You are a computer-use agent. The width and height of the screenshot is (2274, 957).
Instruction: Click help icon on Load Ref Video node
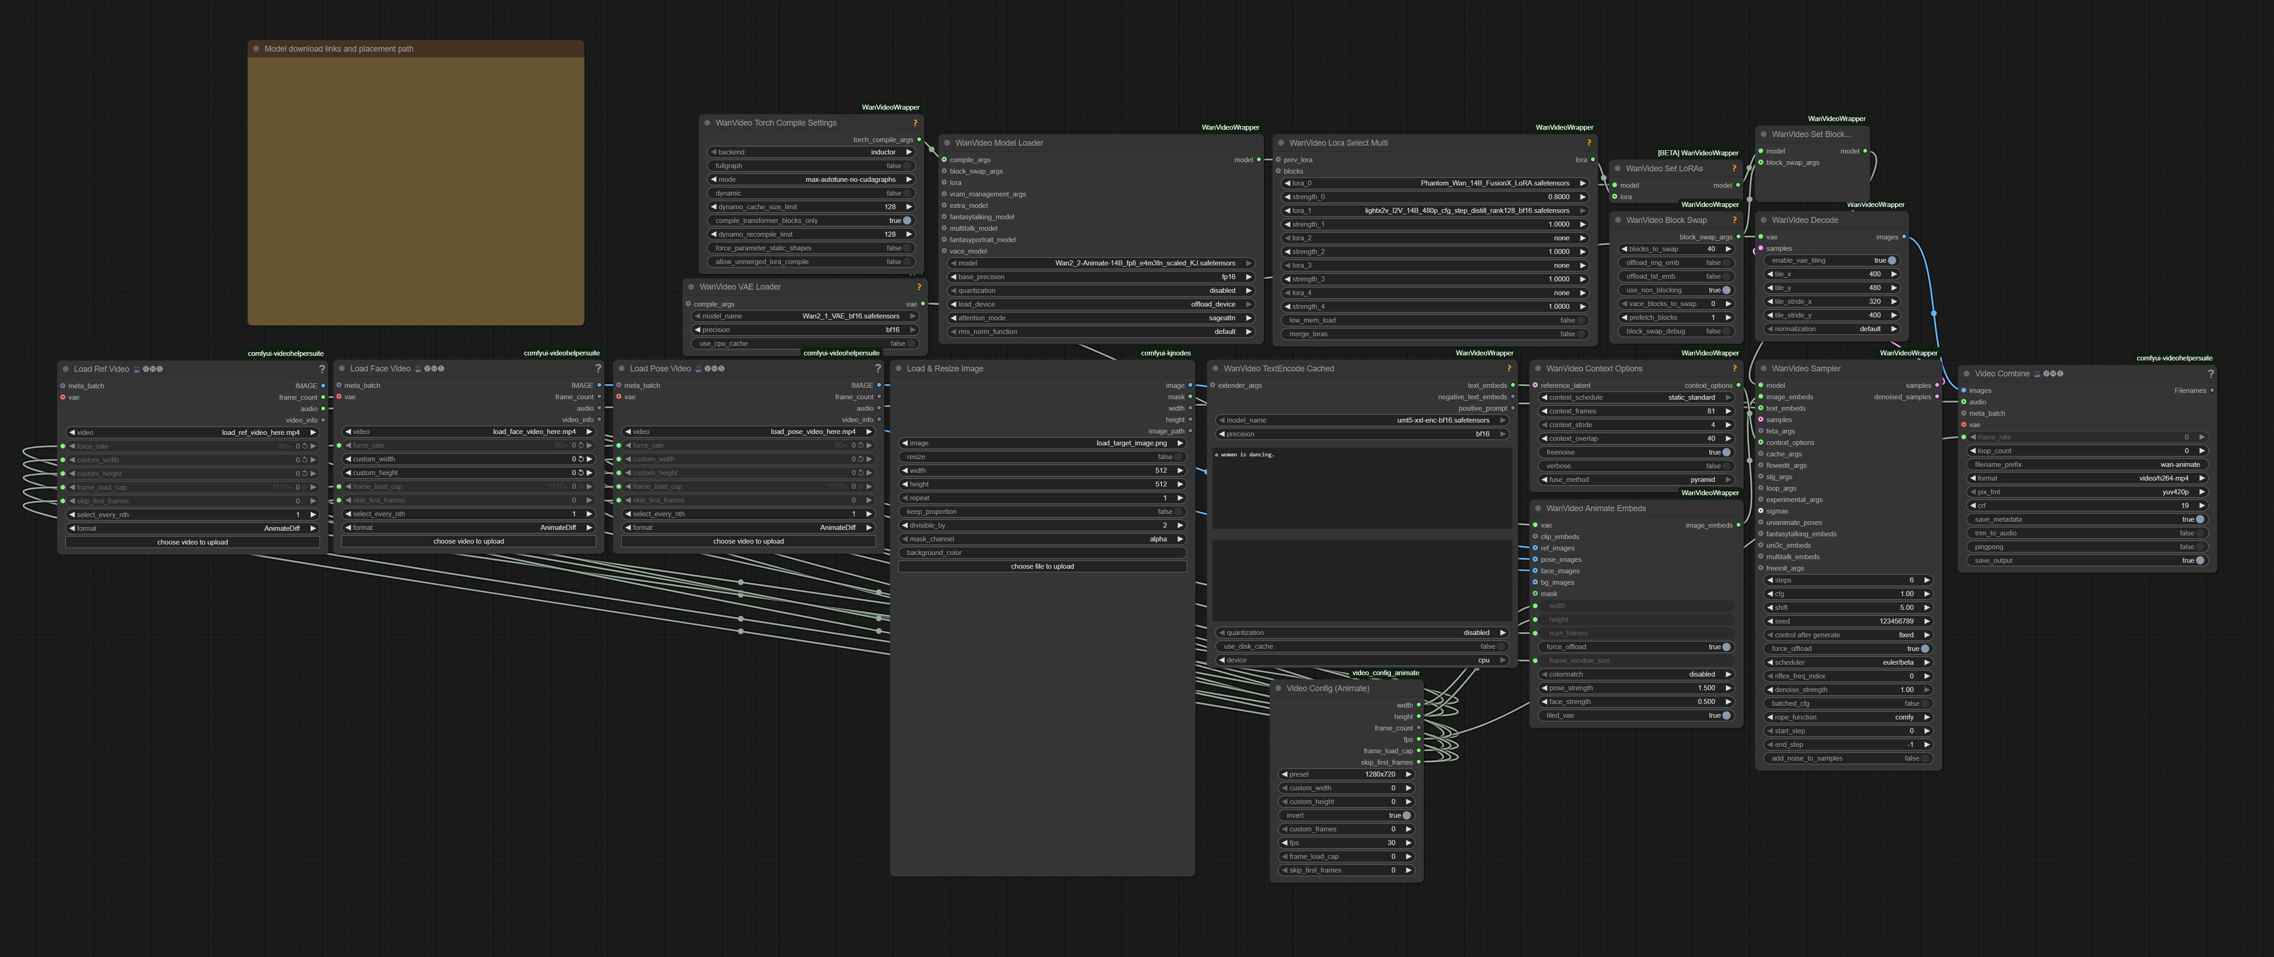pyautogui.click(x=321, y=369)
